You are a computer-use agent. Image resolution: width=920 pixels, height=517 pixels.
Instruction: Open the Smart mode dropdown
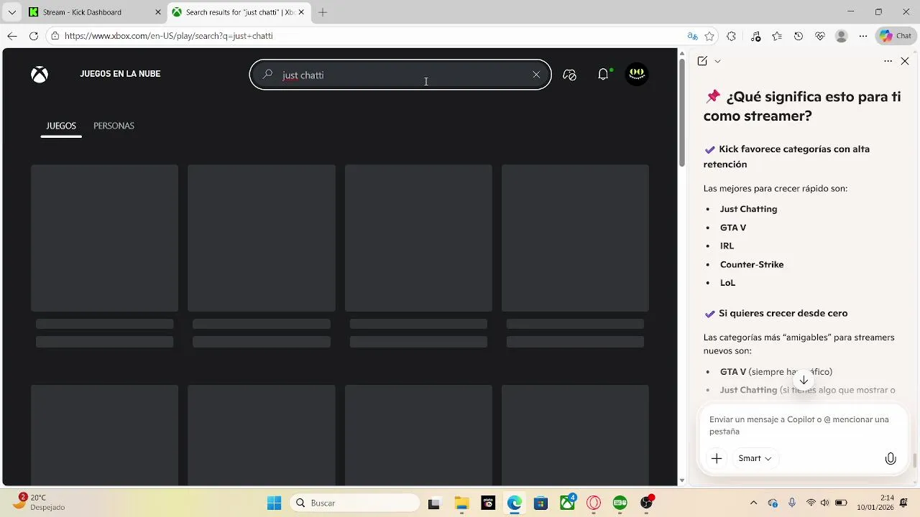(x=755, y=458)
